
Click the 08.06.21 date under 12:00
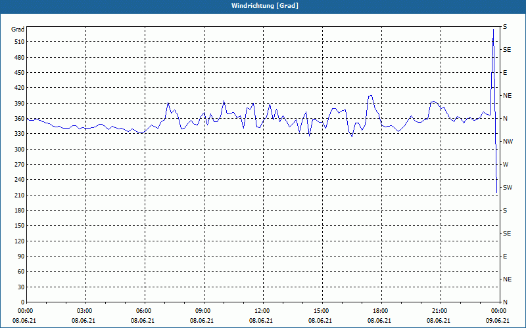pos(260,321)
